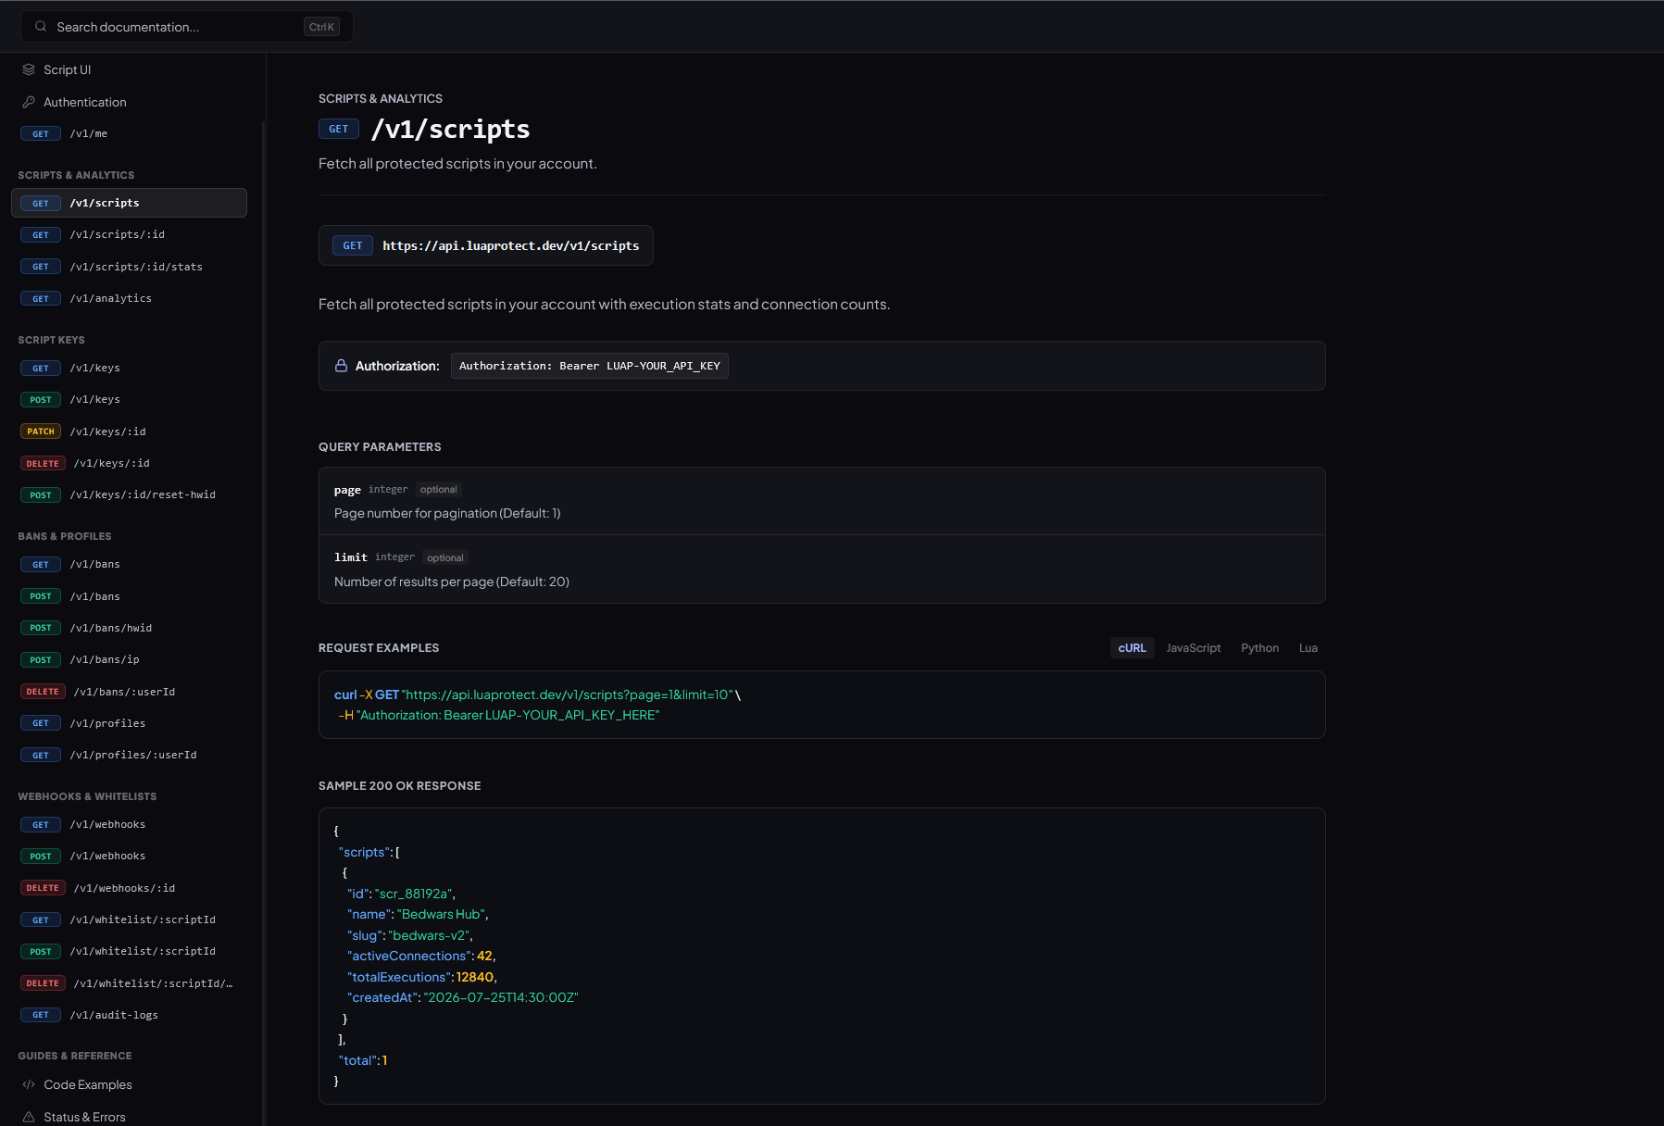Open GET /v1/scripts/:id/stats endpoint
Screen dimensions: 1664x1126
point(129,267)
